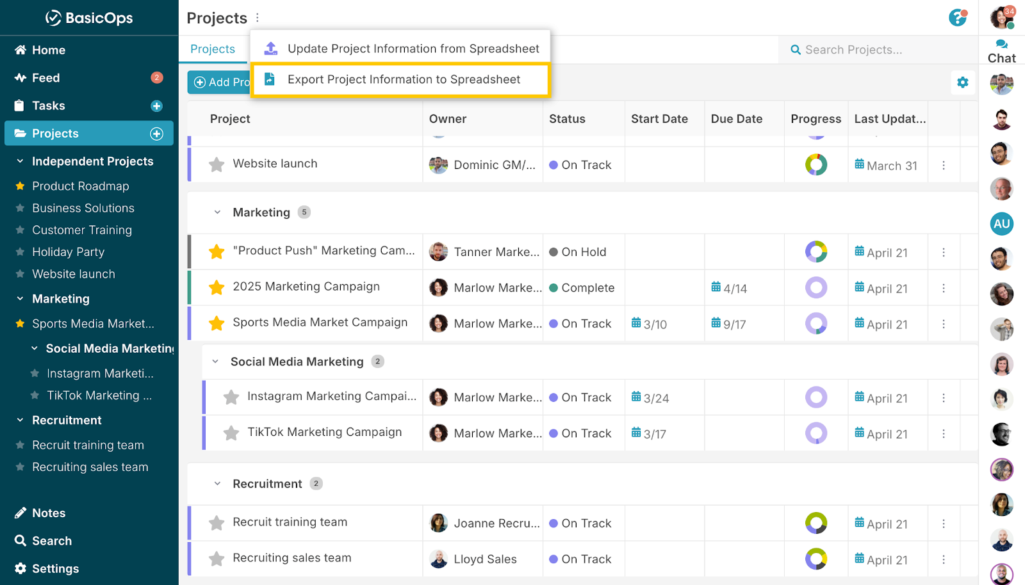Viewport: 1025px width, 585px height.
Task: Click the help question mark icon
Action: click(957, 18)
